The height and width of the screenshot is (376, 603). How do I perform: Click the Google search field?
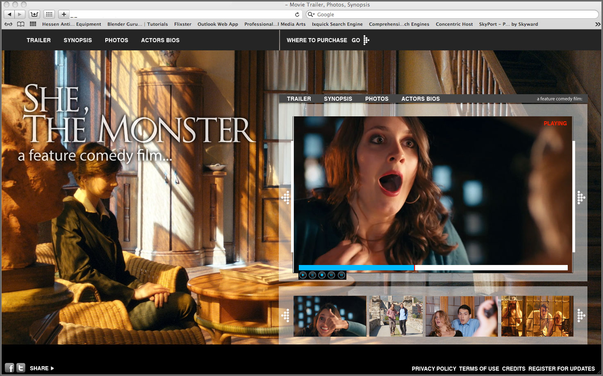[452, 14]
